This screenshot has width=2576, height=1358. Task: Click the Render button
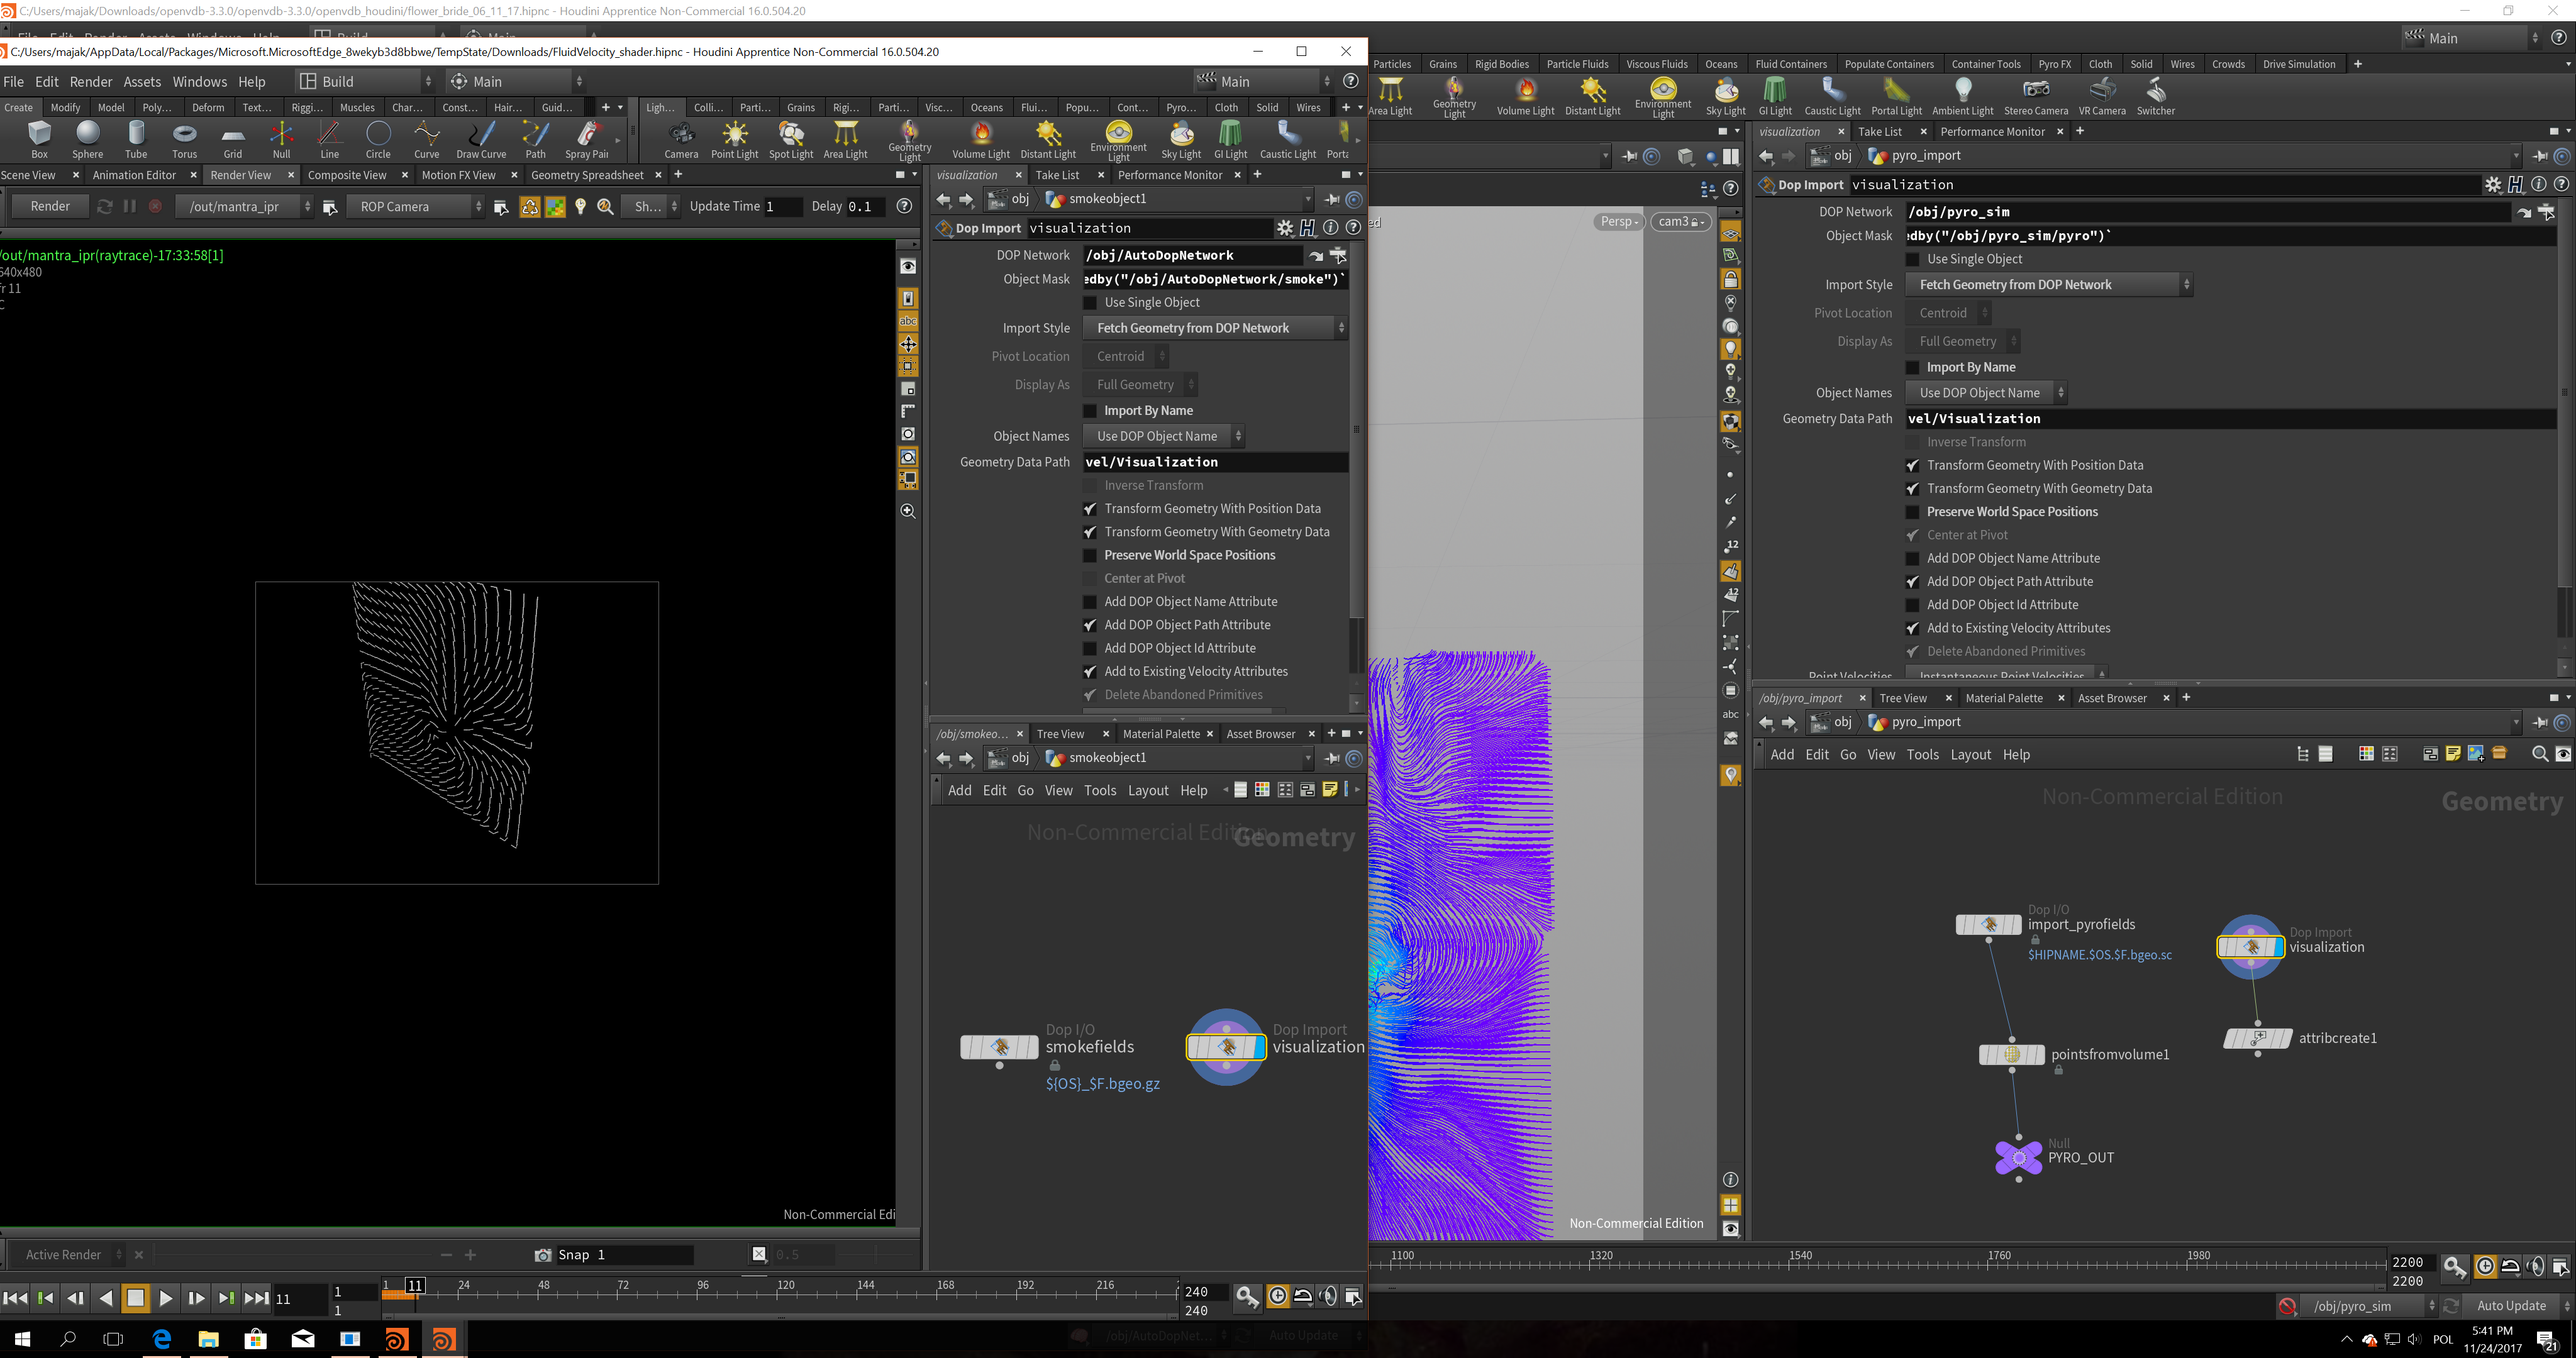50,206
